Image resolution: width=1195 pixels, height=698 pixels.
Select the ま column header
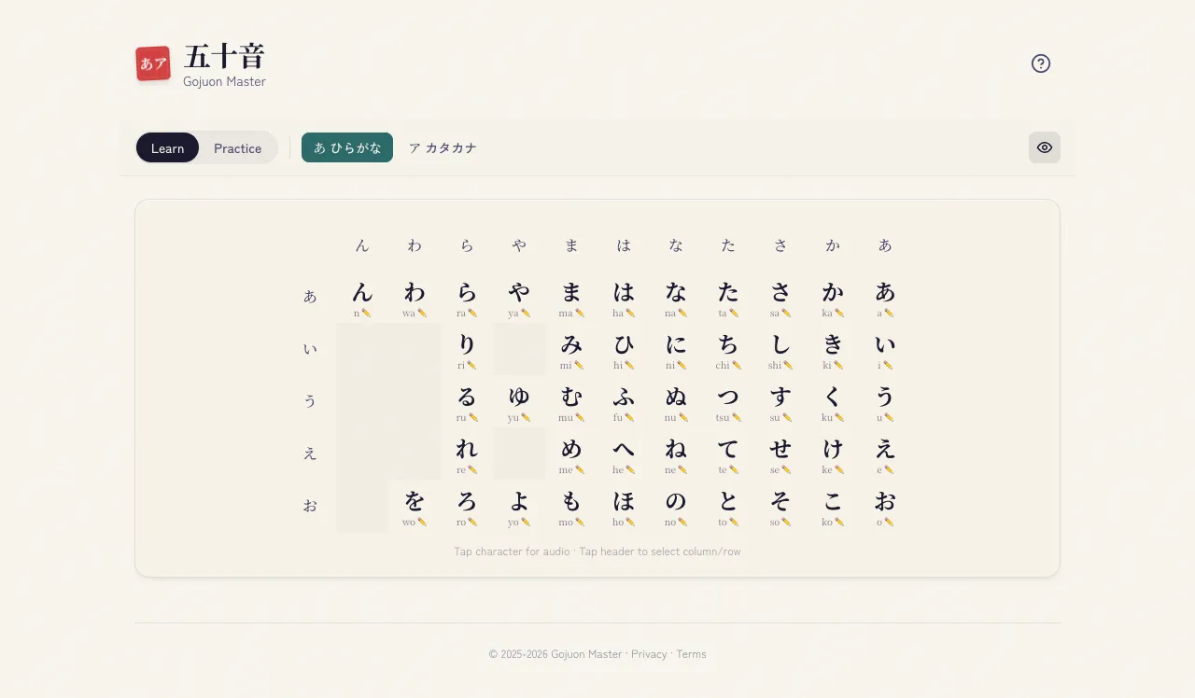click(x=571, y=245)
